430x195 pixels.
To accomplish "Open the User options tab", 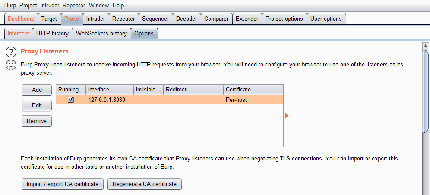I will tap(326, 19).
